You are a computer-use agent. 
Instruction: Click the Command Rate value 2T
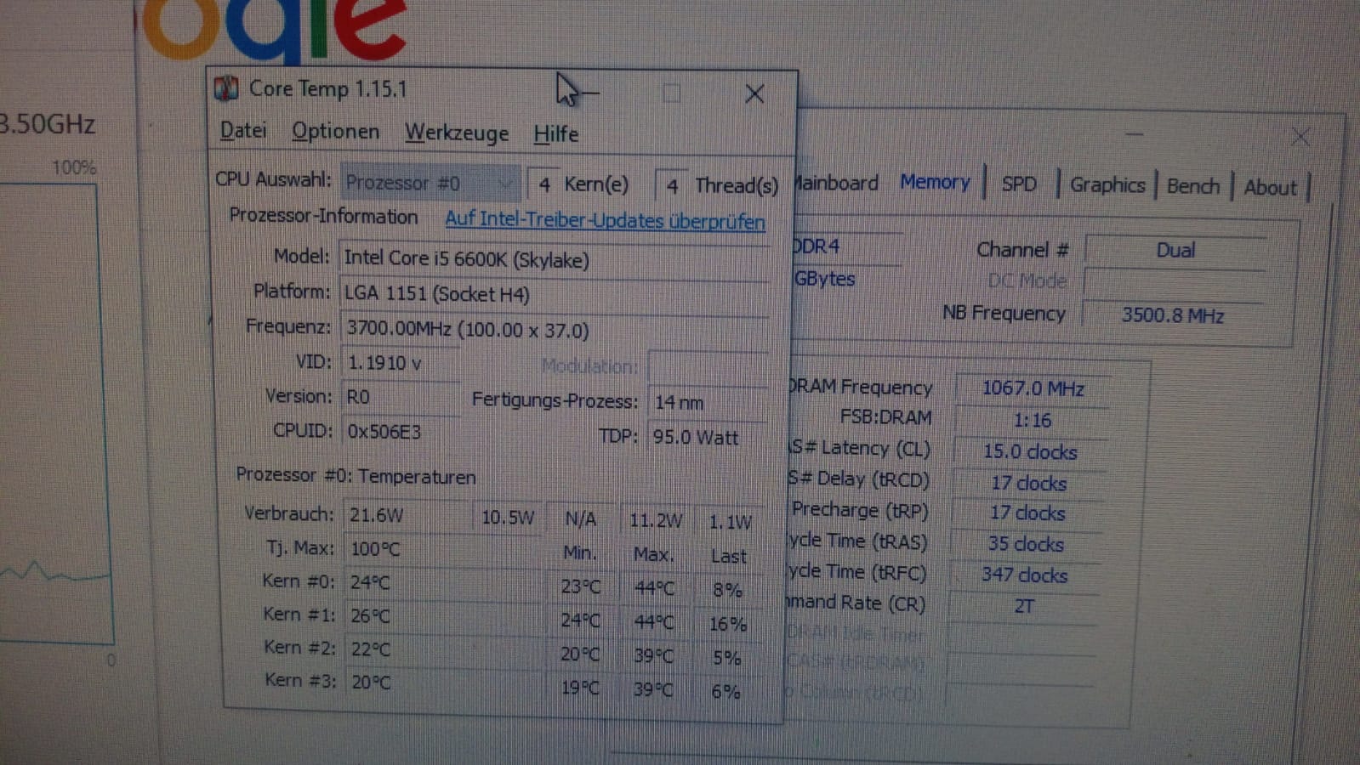tap(1023, 606)
